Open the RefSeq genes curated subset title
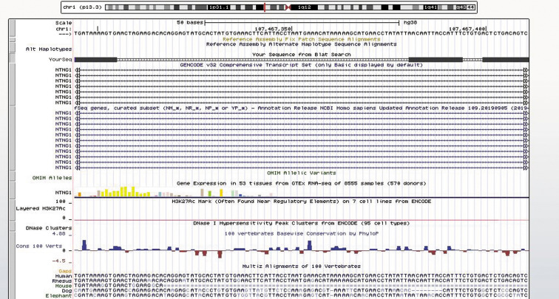The image size is (559, 299). [x=301, y=108]
